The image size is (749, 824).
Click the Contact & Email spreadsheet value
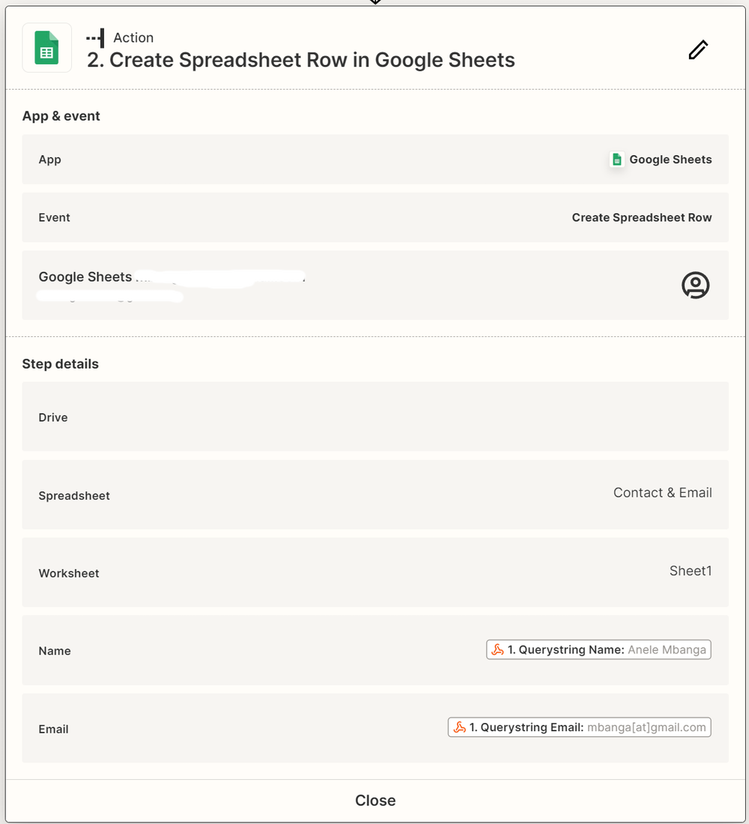pyautogui.click(x=662, y=493)
